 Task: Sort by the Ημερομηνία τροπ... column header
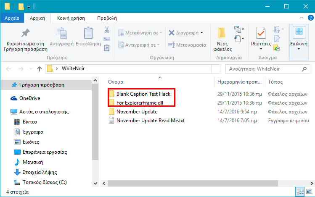[240, 82]
